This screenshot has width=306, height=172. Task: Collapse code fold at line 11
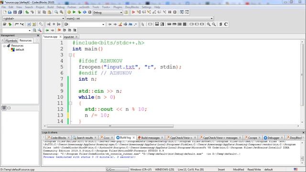click(x=70, y=103)
